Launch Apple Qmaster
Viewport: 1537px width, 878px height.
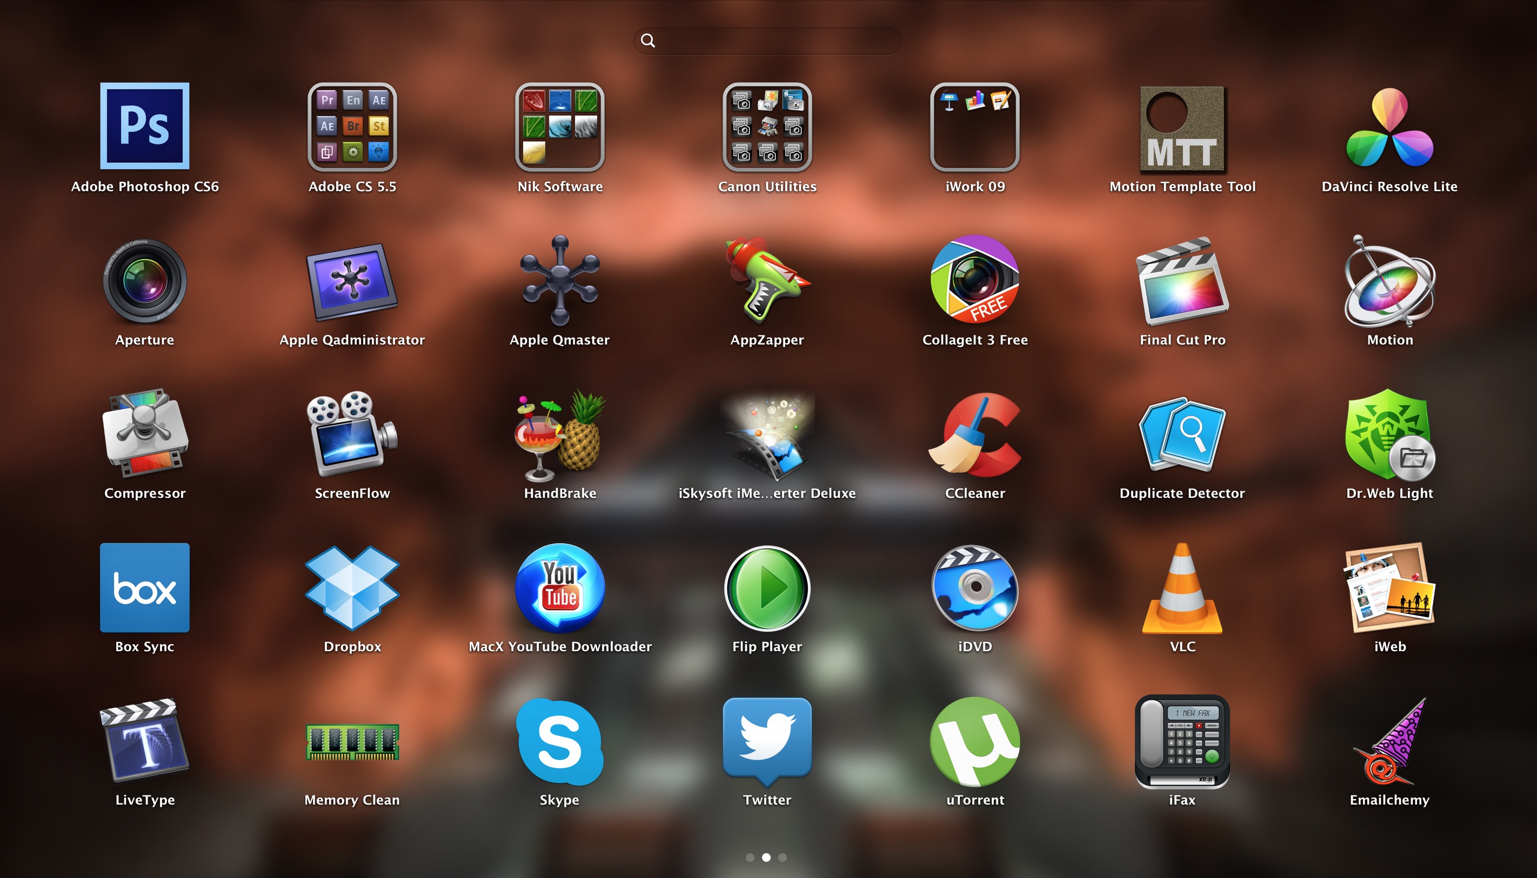pyautogui.click(x=559, y=280)
